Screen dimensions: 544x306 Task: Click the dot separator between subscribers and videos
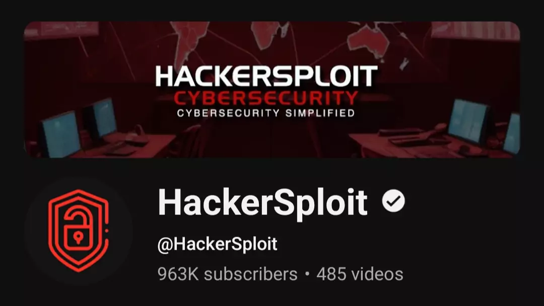point(307,274)
